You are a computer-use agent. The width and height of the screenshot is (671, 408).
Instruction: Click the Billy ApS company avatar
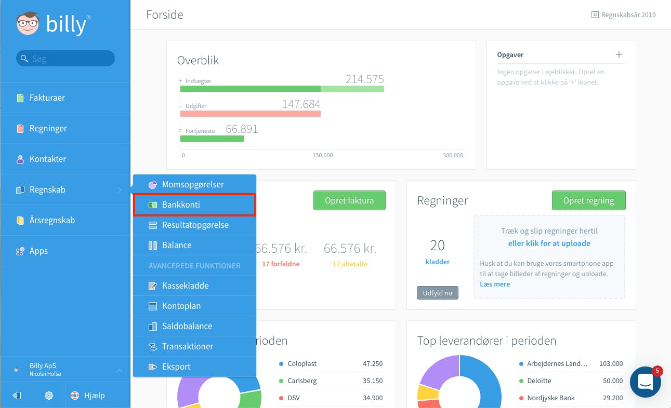pos(17,369)
